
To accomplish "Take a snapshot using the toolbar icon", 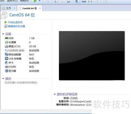I will (x=56, y=1).
